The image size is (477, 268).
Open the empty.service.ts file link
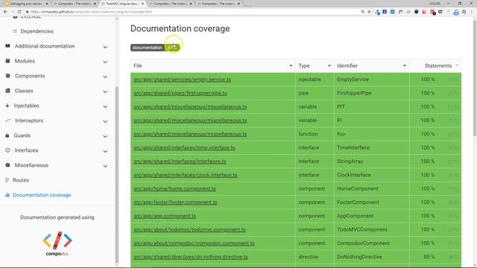point(182,80)
